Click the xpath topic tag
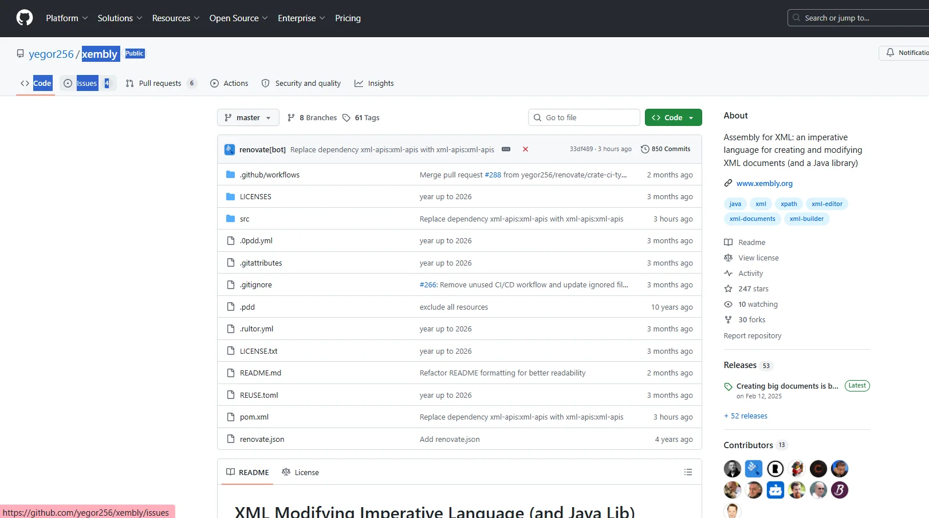Screen dimensions: 929x518 click(x=789, y=204)
